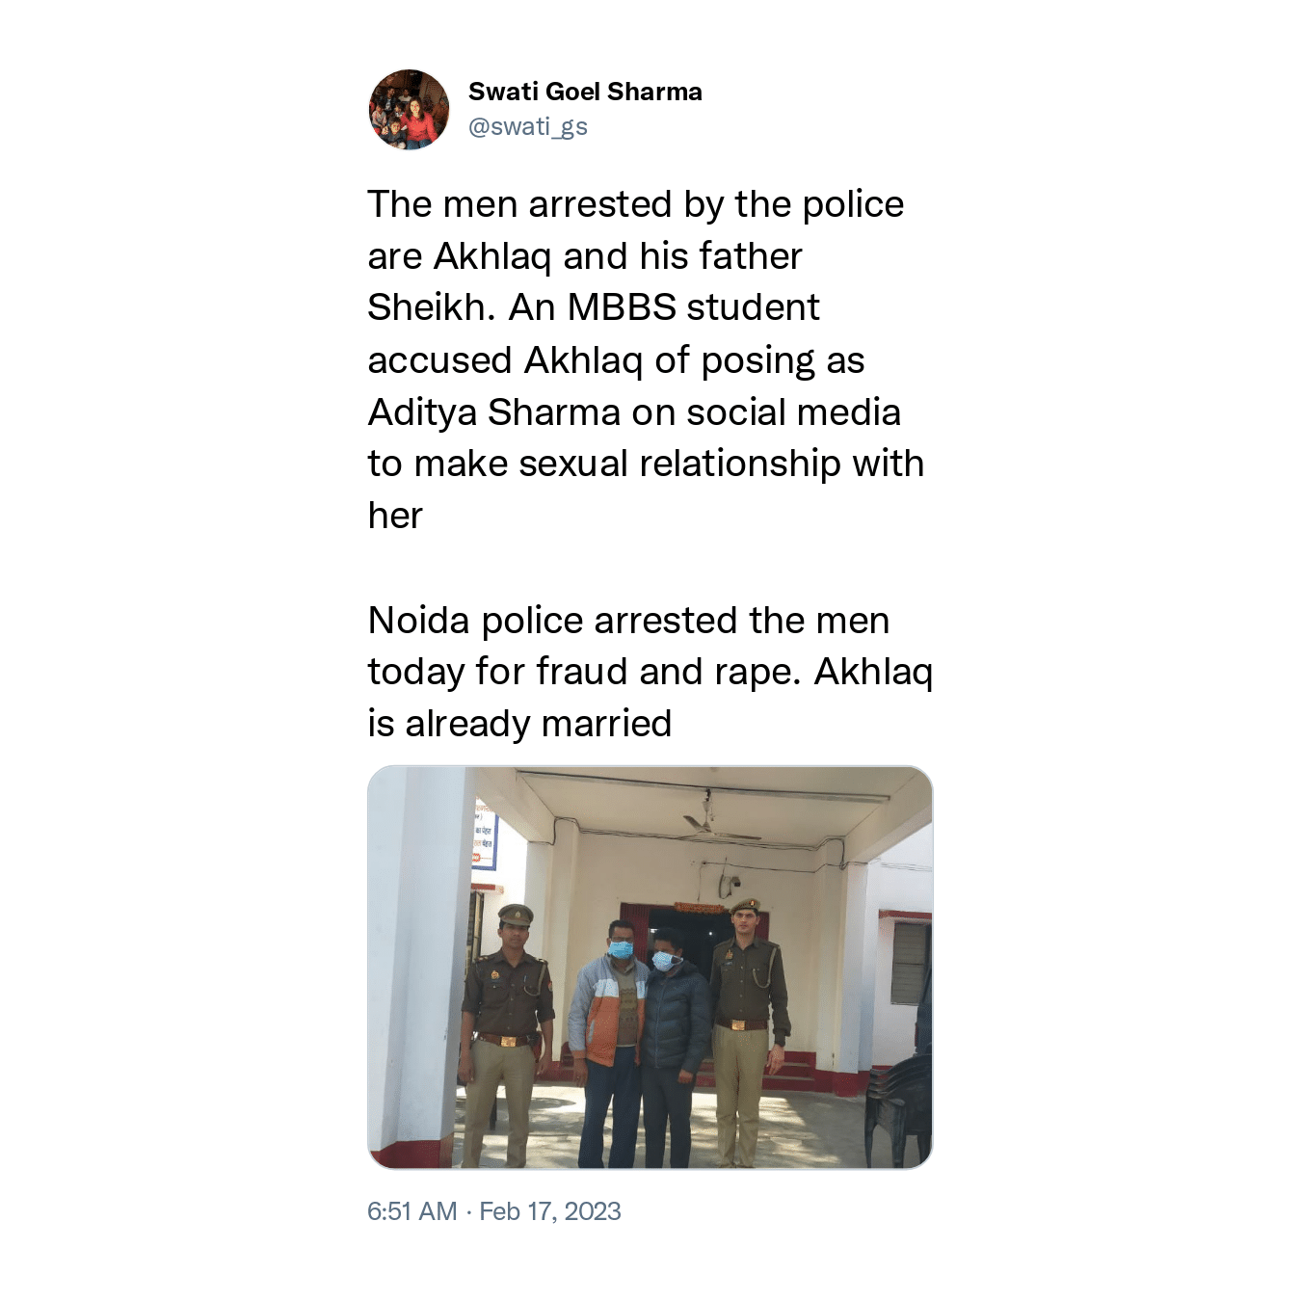Screen dimensions: 1301x1301
Task: Click the window on right building wall
Action: 911,962
